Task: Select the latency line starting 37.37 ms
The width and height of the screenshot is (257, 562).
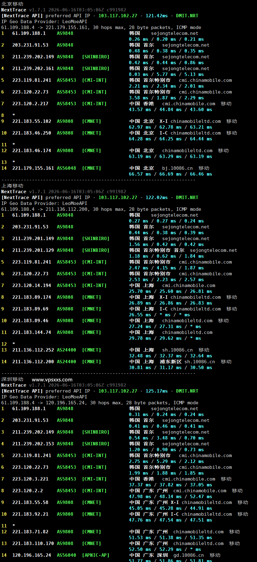Action: pyautogui.click(x=171, y=485)
